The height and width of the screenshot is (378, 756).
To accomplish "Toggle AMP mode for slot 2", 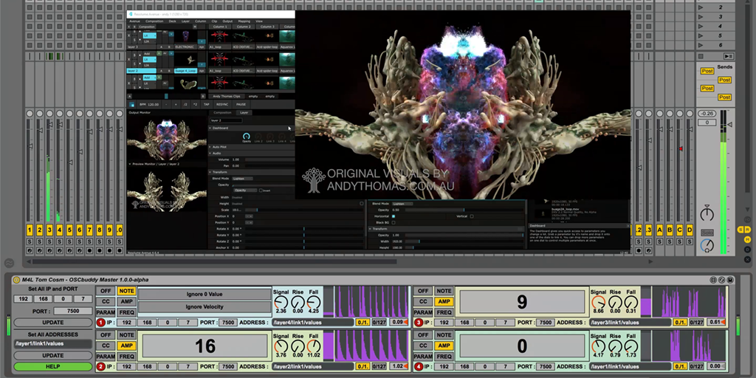I will pyautogui.click(x=125, y=346).
